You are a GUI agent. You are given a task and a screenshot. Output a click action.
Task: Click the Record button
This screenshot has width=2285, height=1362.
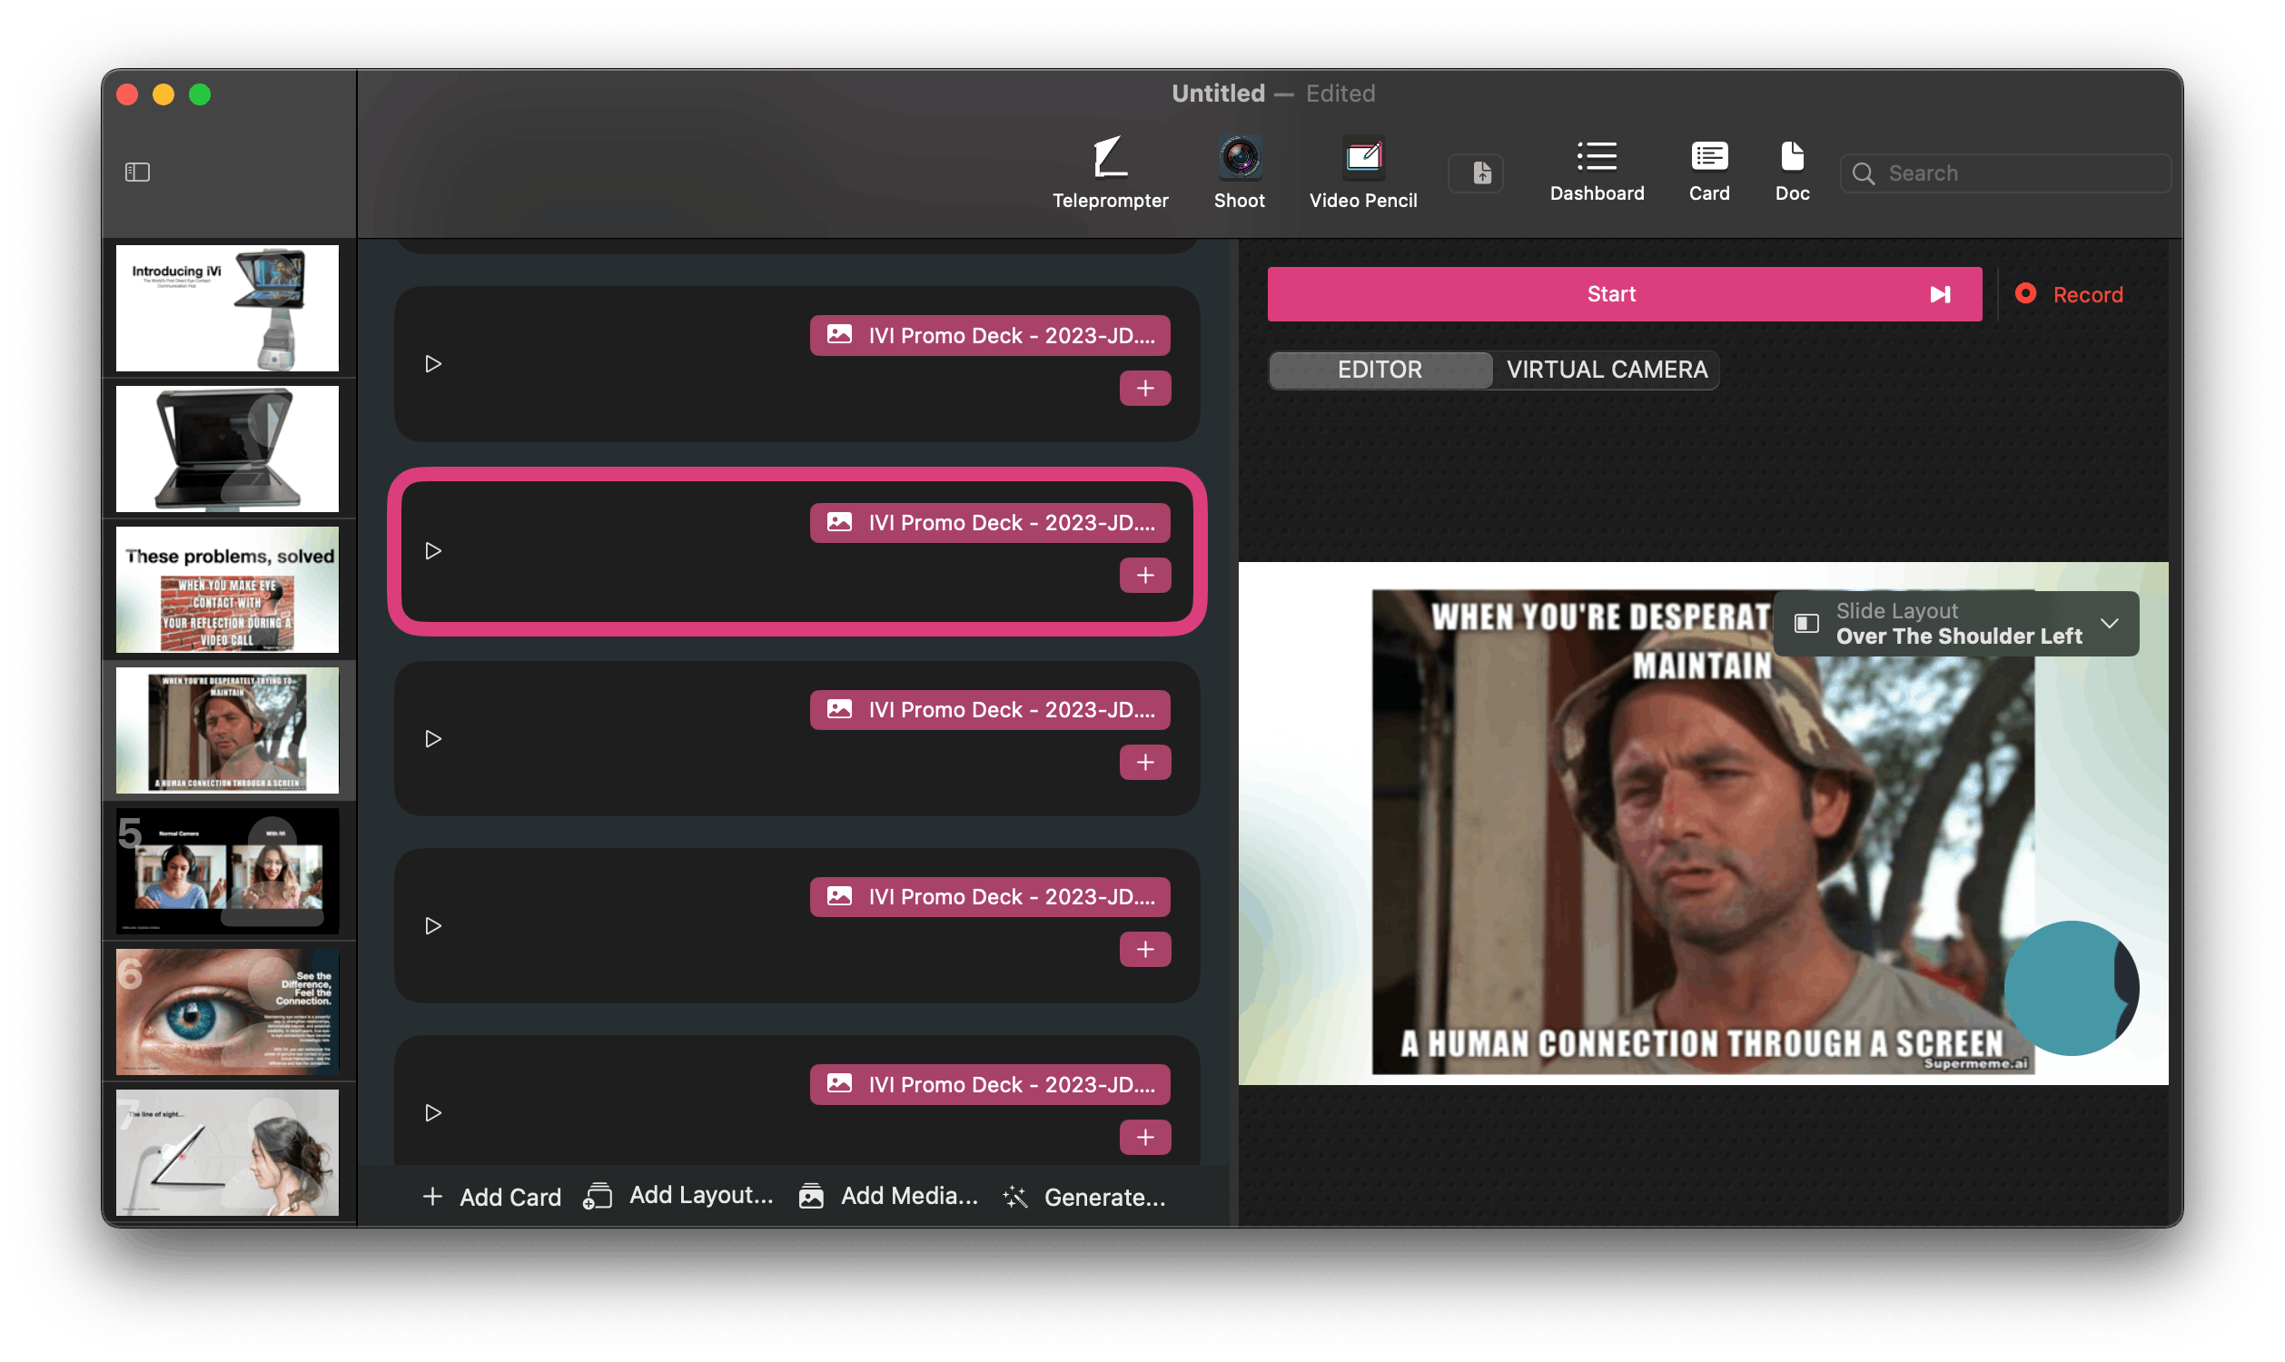click(x=2071, y=294)
